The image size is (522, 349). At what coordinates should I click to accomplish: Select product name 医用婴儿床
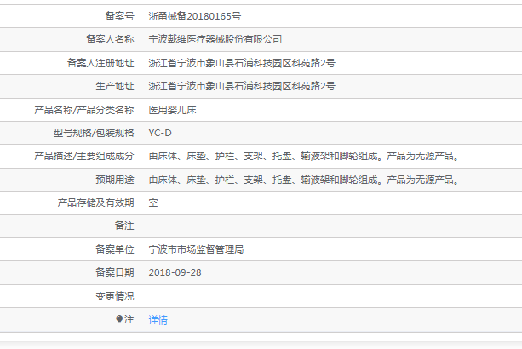click(173, 110)
